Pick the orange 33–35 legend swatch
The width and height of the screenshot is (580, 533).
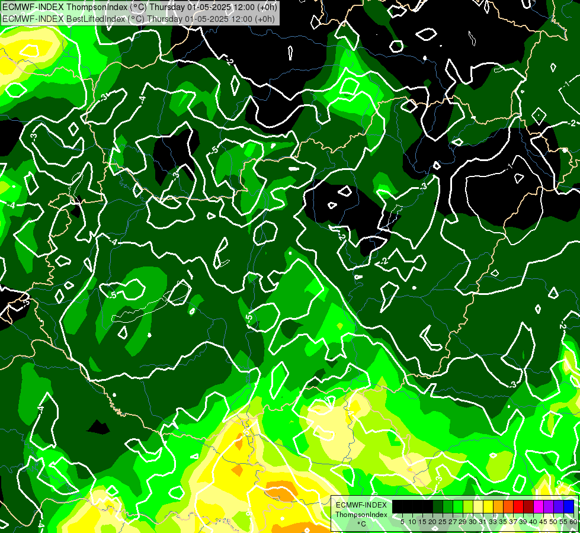[x=498, y=506]
